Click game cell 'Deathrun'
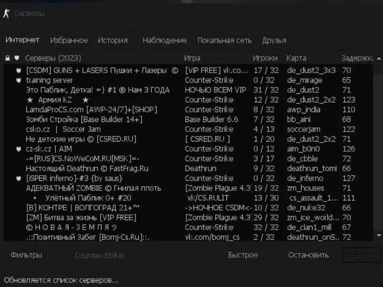 click(x=201, y=168)
